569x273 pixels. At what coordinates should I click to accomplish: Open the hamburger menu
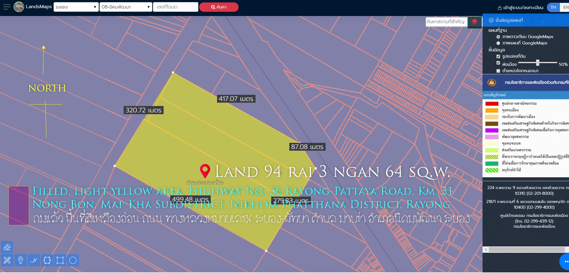[7, 7]
